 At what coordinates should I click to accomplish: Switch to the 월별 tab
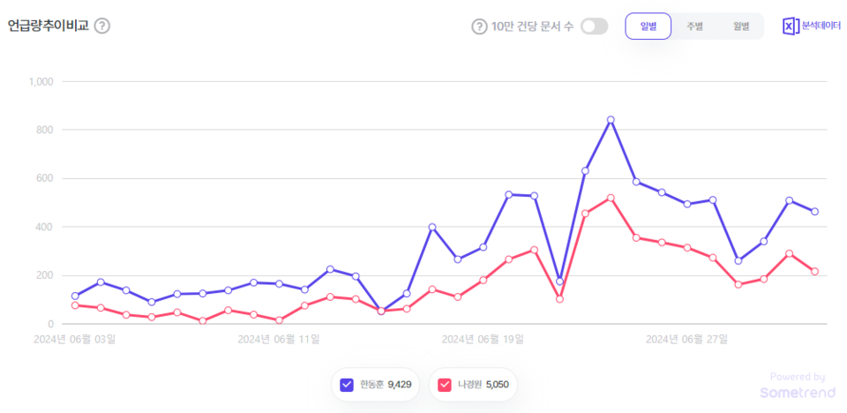coord(740,26)
